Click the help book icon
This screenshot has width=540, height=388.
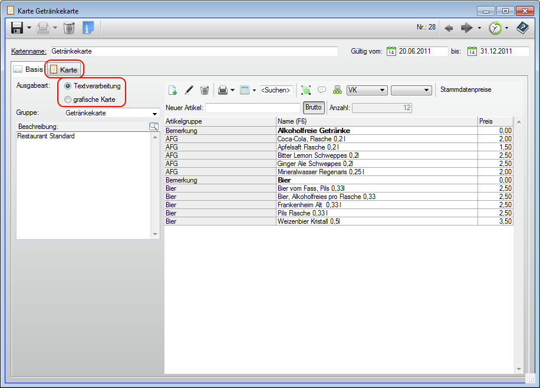tap(522, 28)
